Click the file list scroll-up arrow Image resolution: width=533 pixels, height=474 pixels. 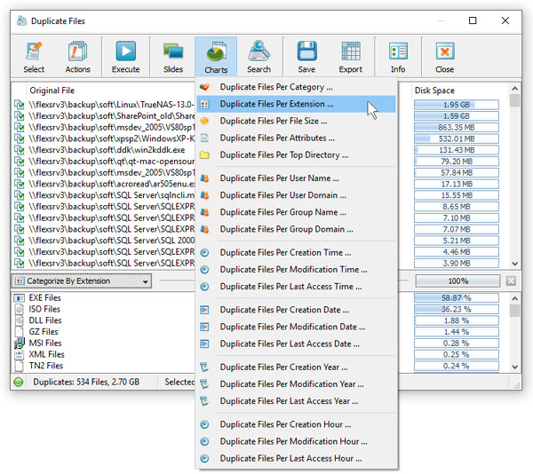pos(515,89)
